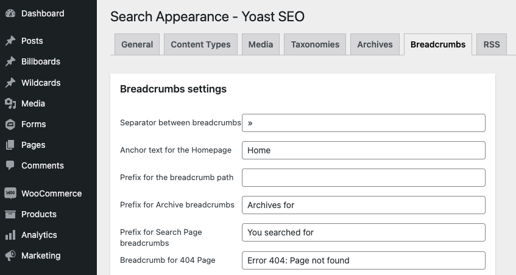Switch to the General tab
Viewport: 516px width, 275px height.
(137, 44)
